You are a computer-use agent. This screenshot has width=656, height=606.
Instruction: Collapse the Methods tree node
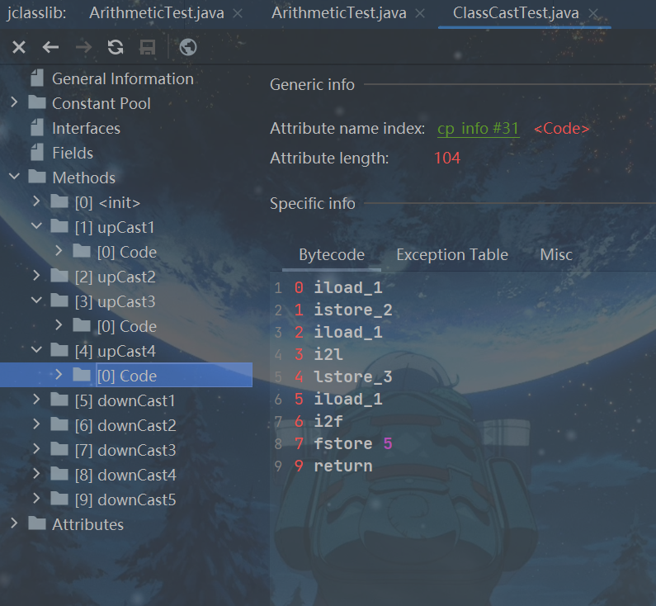point(14,178)
